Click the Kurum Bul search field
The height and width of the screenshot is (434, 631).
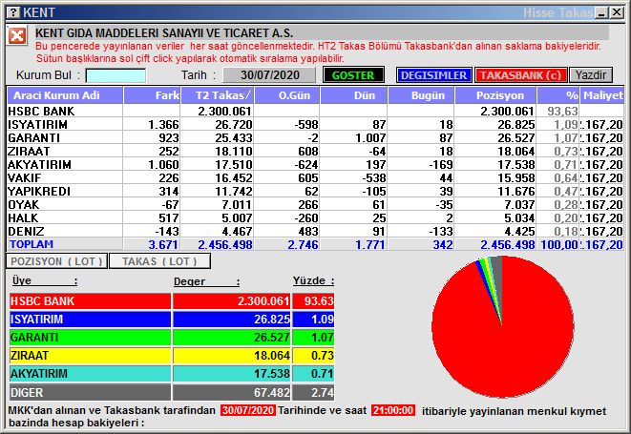pos(116,75)
